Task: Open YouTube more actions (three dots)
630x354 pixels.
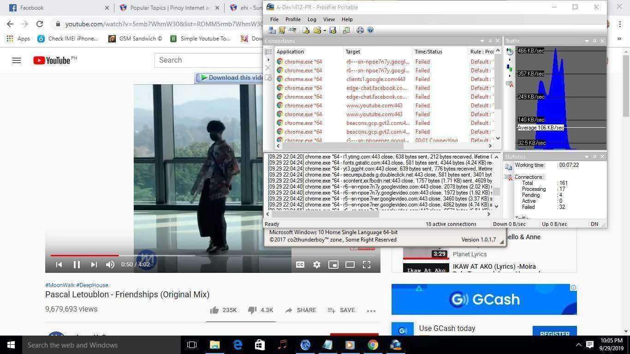Action: click(x=371, y=311)
